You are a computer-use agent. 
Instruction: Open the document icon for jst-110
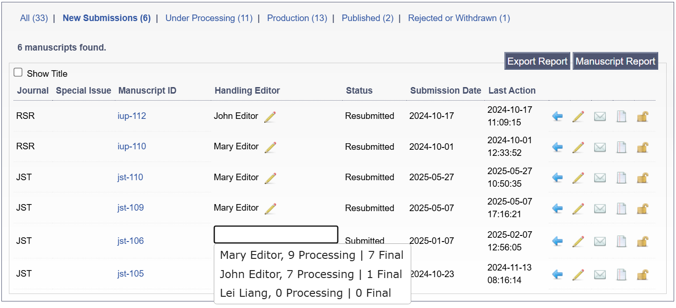tap(621, 178)
